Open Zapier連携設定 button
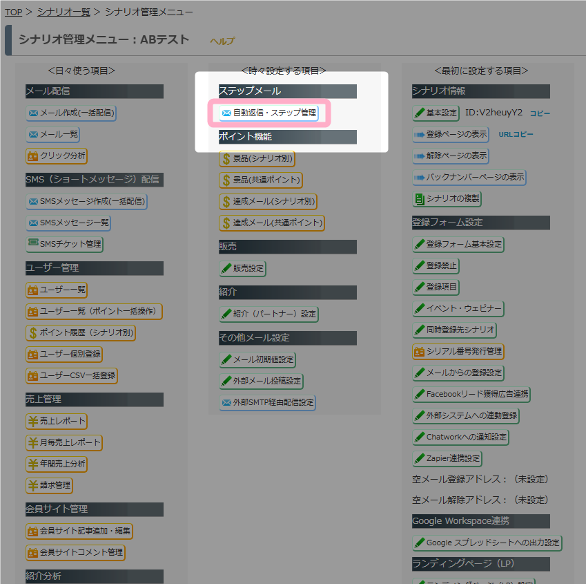This screenshot has width=586, height=584. tap(447, 458)
